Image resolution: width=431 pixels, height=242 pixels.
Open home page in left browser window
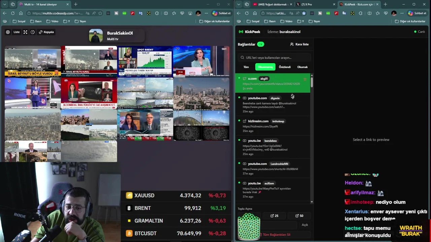[x=21, y=13]
